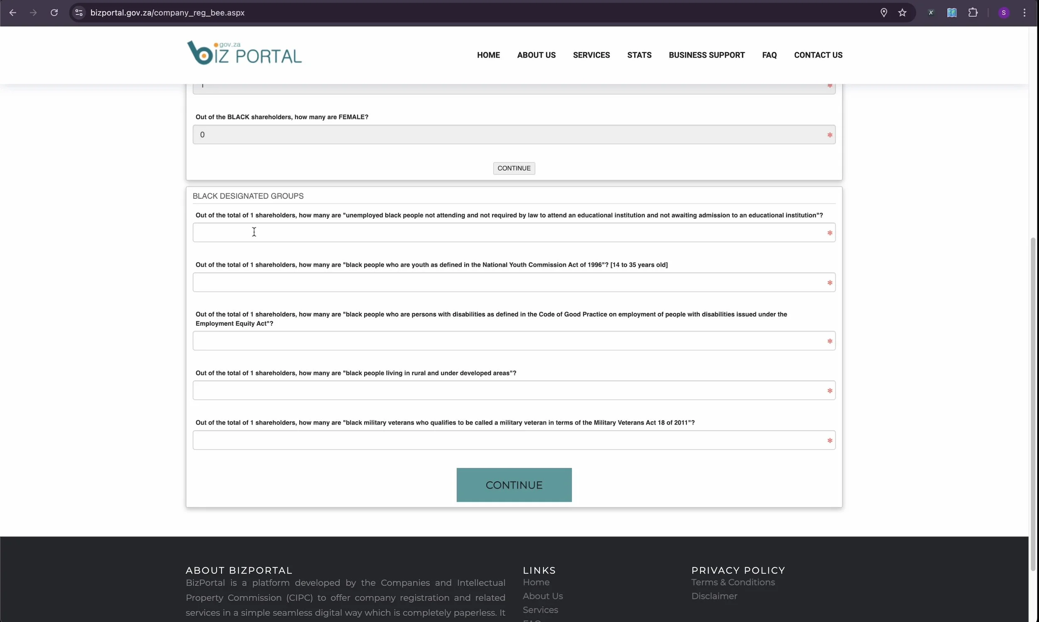Viewport: 1039px width, 622px height.
Task: Reload the page with refresh icon
Action: pyautogui.click(x=54, y=12)
